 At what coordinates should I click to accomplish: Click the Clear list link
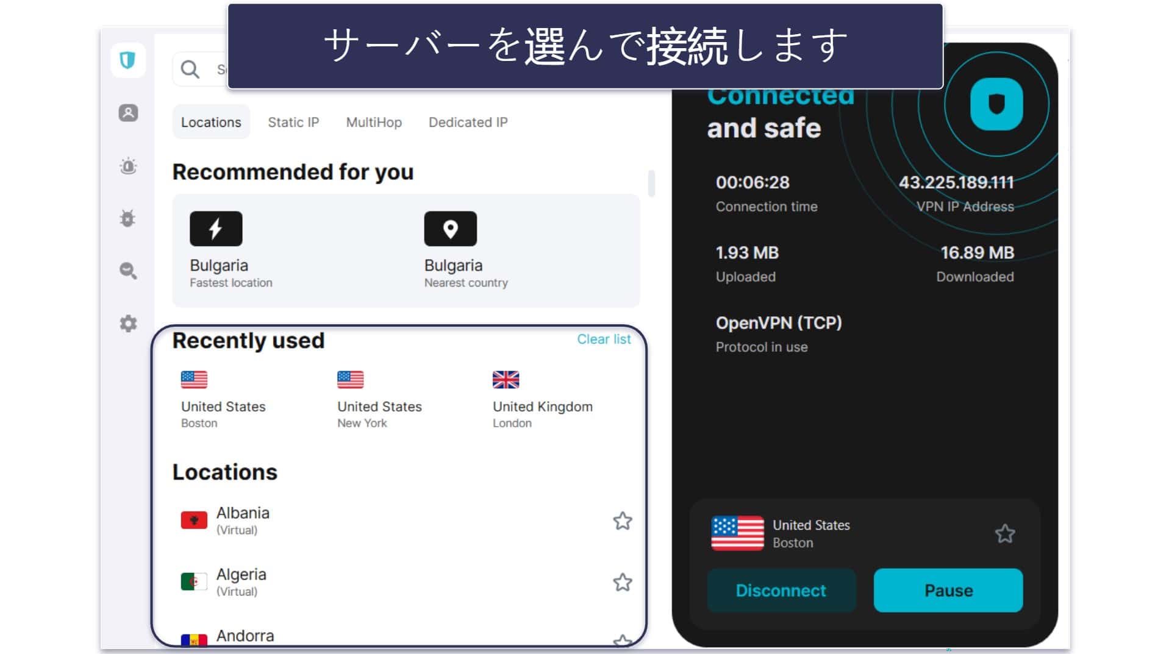[x=604, y=339]
